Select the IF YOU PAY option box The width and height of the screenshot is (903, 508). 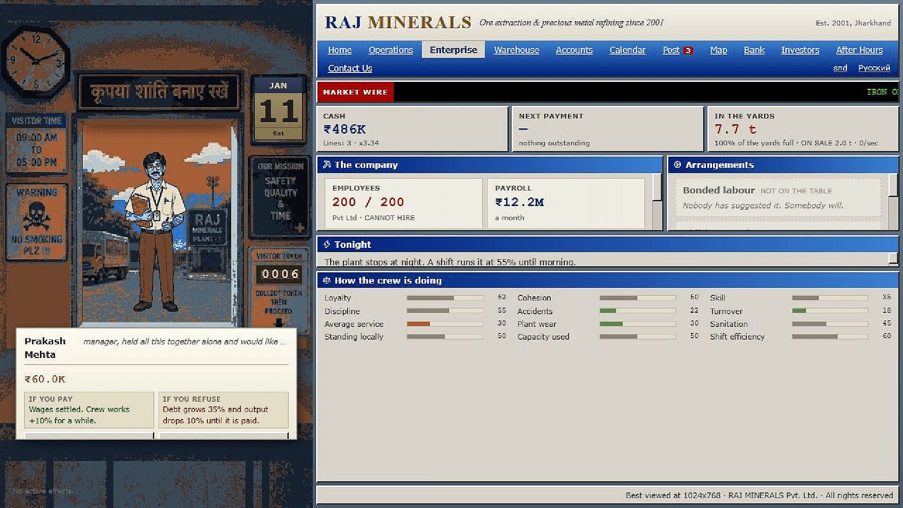89,410
